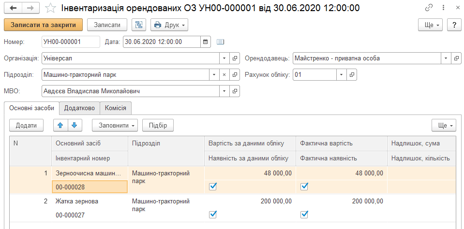Toggle accounting presence for Жатка зернова
The width and height of the screenshot is (464, 229).
click(x=213, y=214)
